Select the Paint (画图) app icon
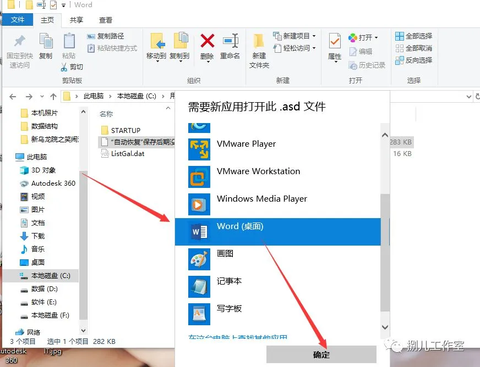Image resolution: width=480 pixels, height=367 pixels. point(199,259)
